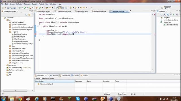Screen dimensions: 181x101
Task: Click the Open Type toolbar icon
Action: pyautogui.click(x=47, y=8)
